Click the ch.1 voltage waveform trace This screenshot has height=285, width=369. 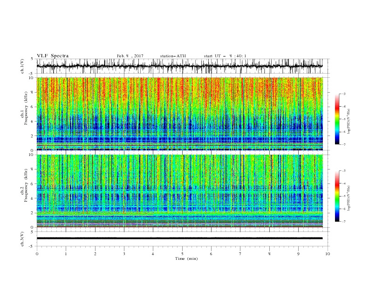180,66
